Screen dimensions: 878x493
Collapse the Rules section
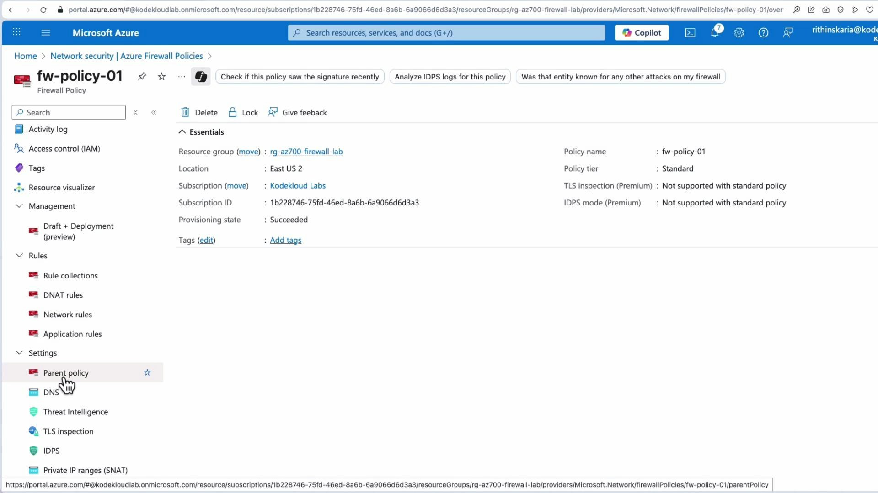click(19, 255)
